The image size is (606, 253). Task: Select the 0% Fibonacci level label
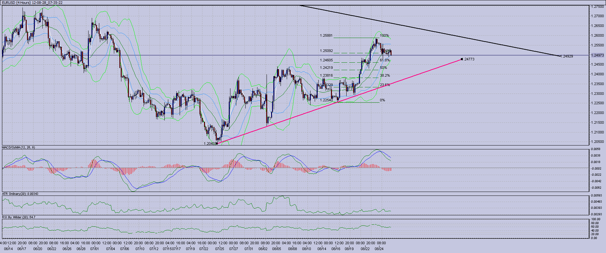pyautogui.click(x=382, y=100)
